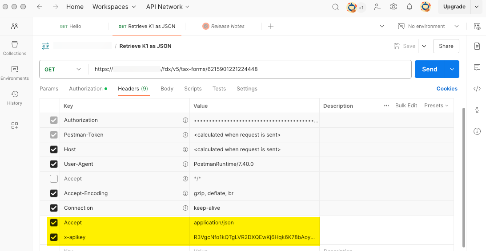Open the Presets dropdown
Screen dimensions: 486x251
coord(436,106)
